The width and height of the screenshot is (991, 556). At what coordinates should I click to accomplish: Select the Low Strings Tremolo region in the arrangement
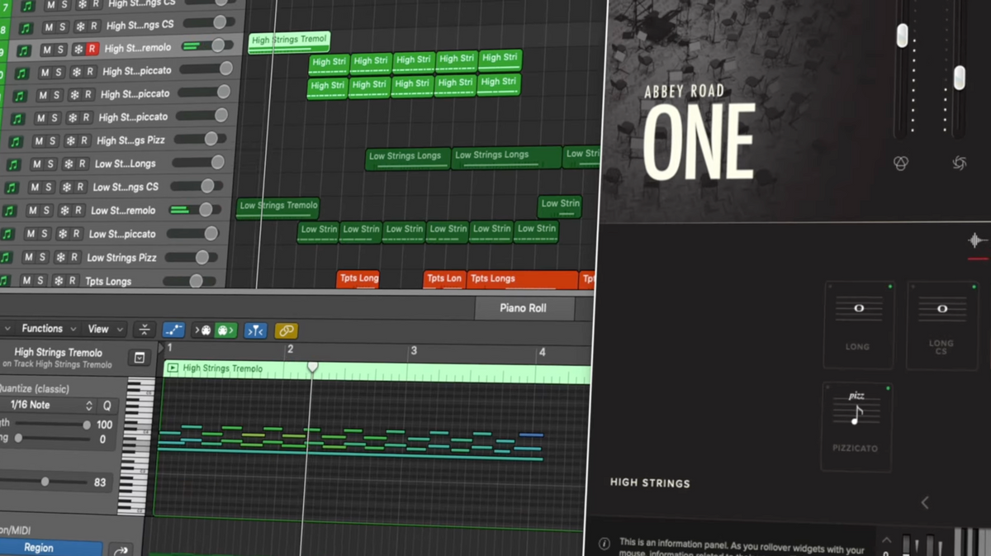(277, 207)
